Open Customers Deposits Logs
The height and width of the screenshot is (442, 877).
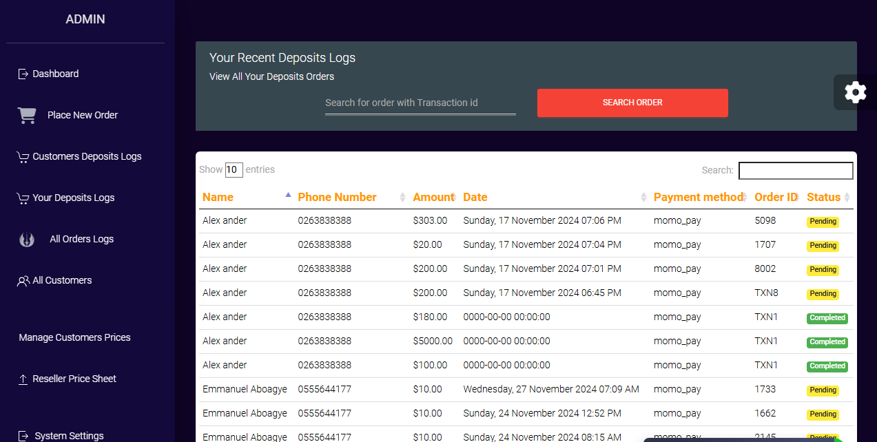click(x=87, y=156)
